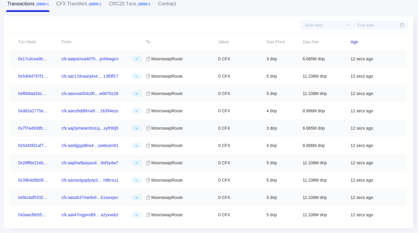
Task: Click contract icon beside MoonswapRoute in 0x17c4cea90 row
Action: coord(148,59)
